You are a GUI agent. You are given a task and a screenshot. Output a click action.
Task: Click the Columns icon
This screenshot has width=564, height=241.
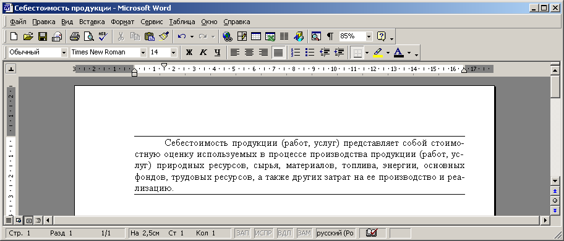click(284, 36)
